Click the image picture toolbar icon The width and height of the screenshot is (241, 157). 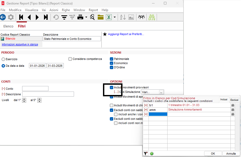pos(131,17)
